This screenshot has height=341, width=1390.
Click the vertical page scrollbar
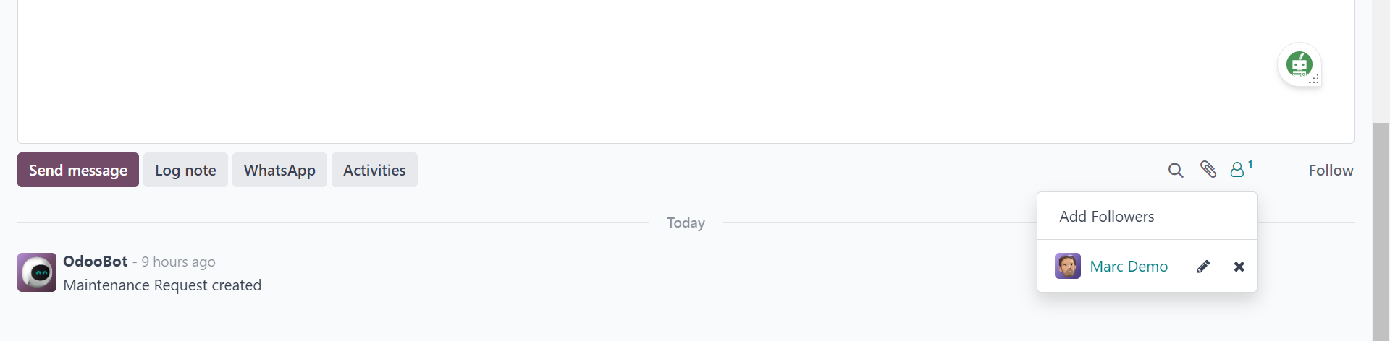1381,231
